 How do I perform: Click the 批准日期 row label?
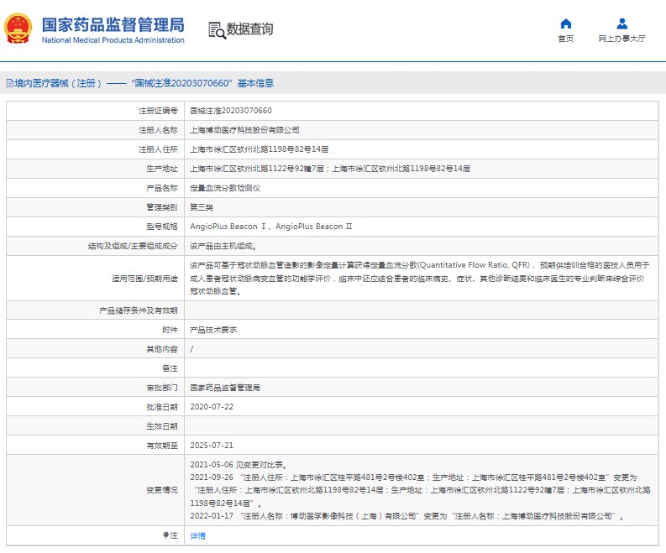tap(162, 407)
